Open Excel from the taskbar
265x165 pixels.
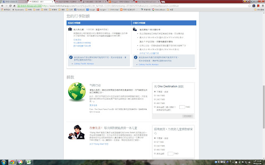(29, 162)
